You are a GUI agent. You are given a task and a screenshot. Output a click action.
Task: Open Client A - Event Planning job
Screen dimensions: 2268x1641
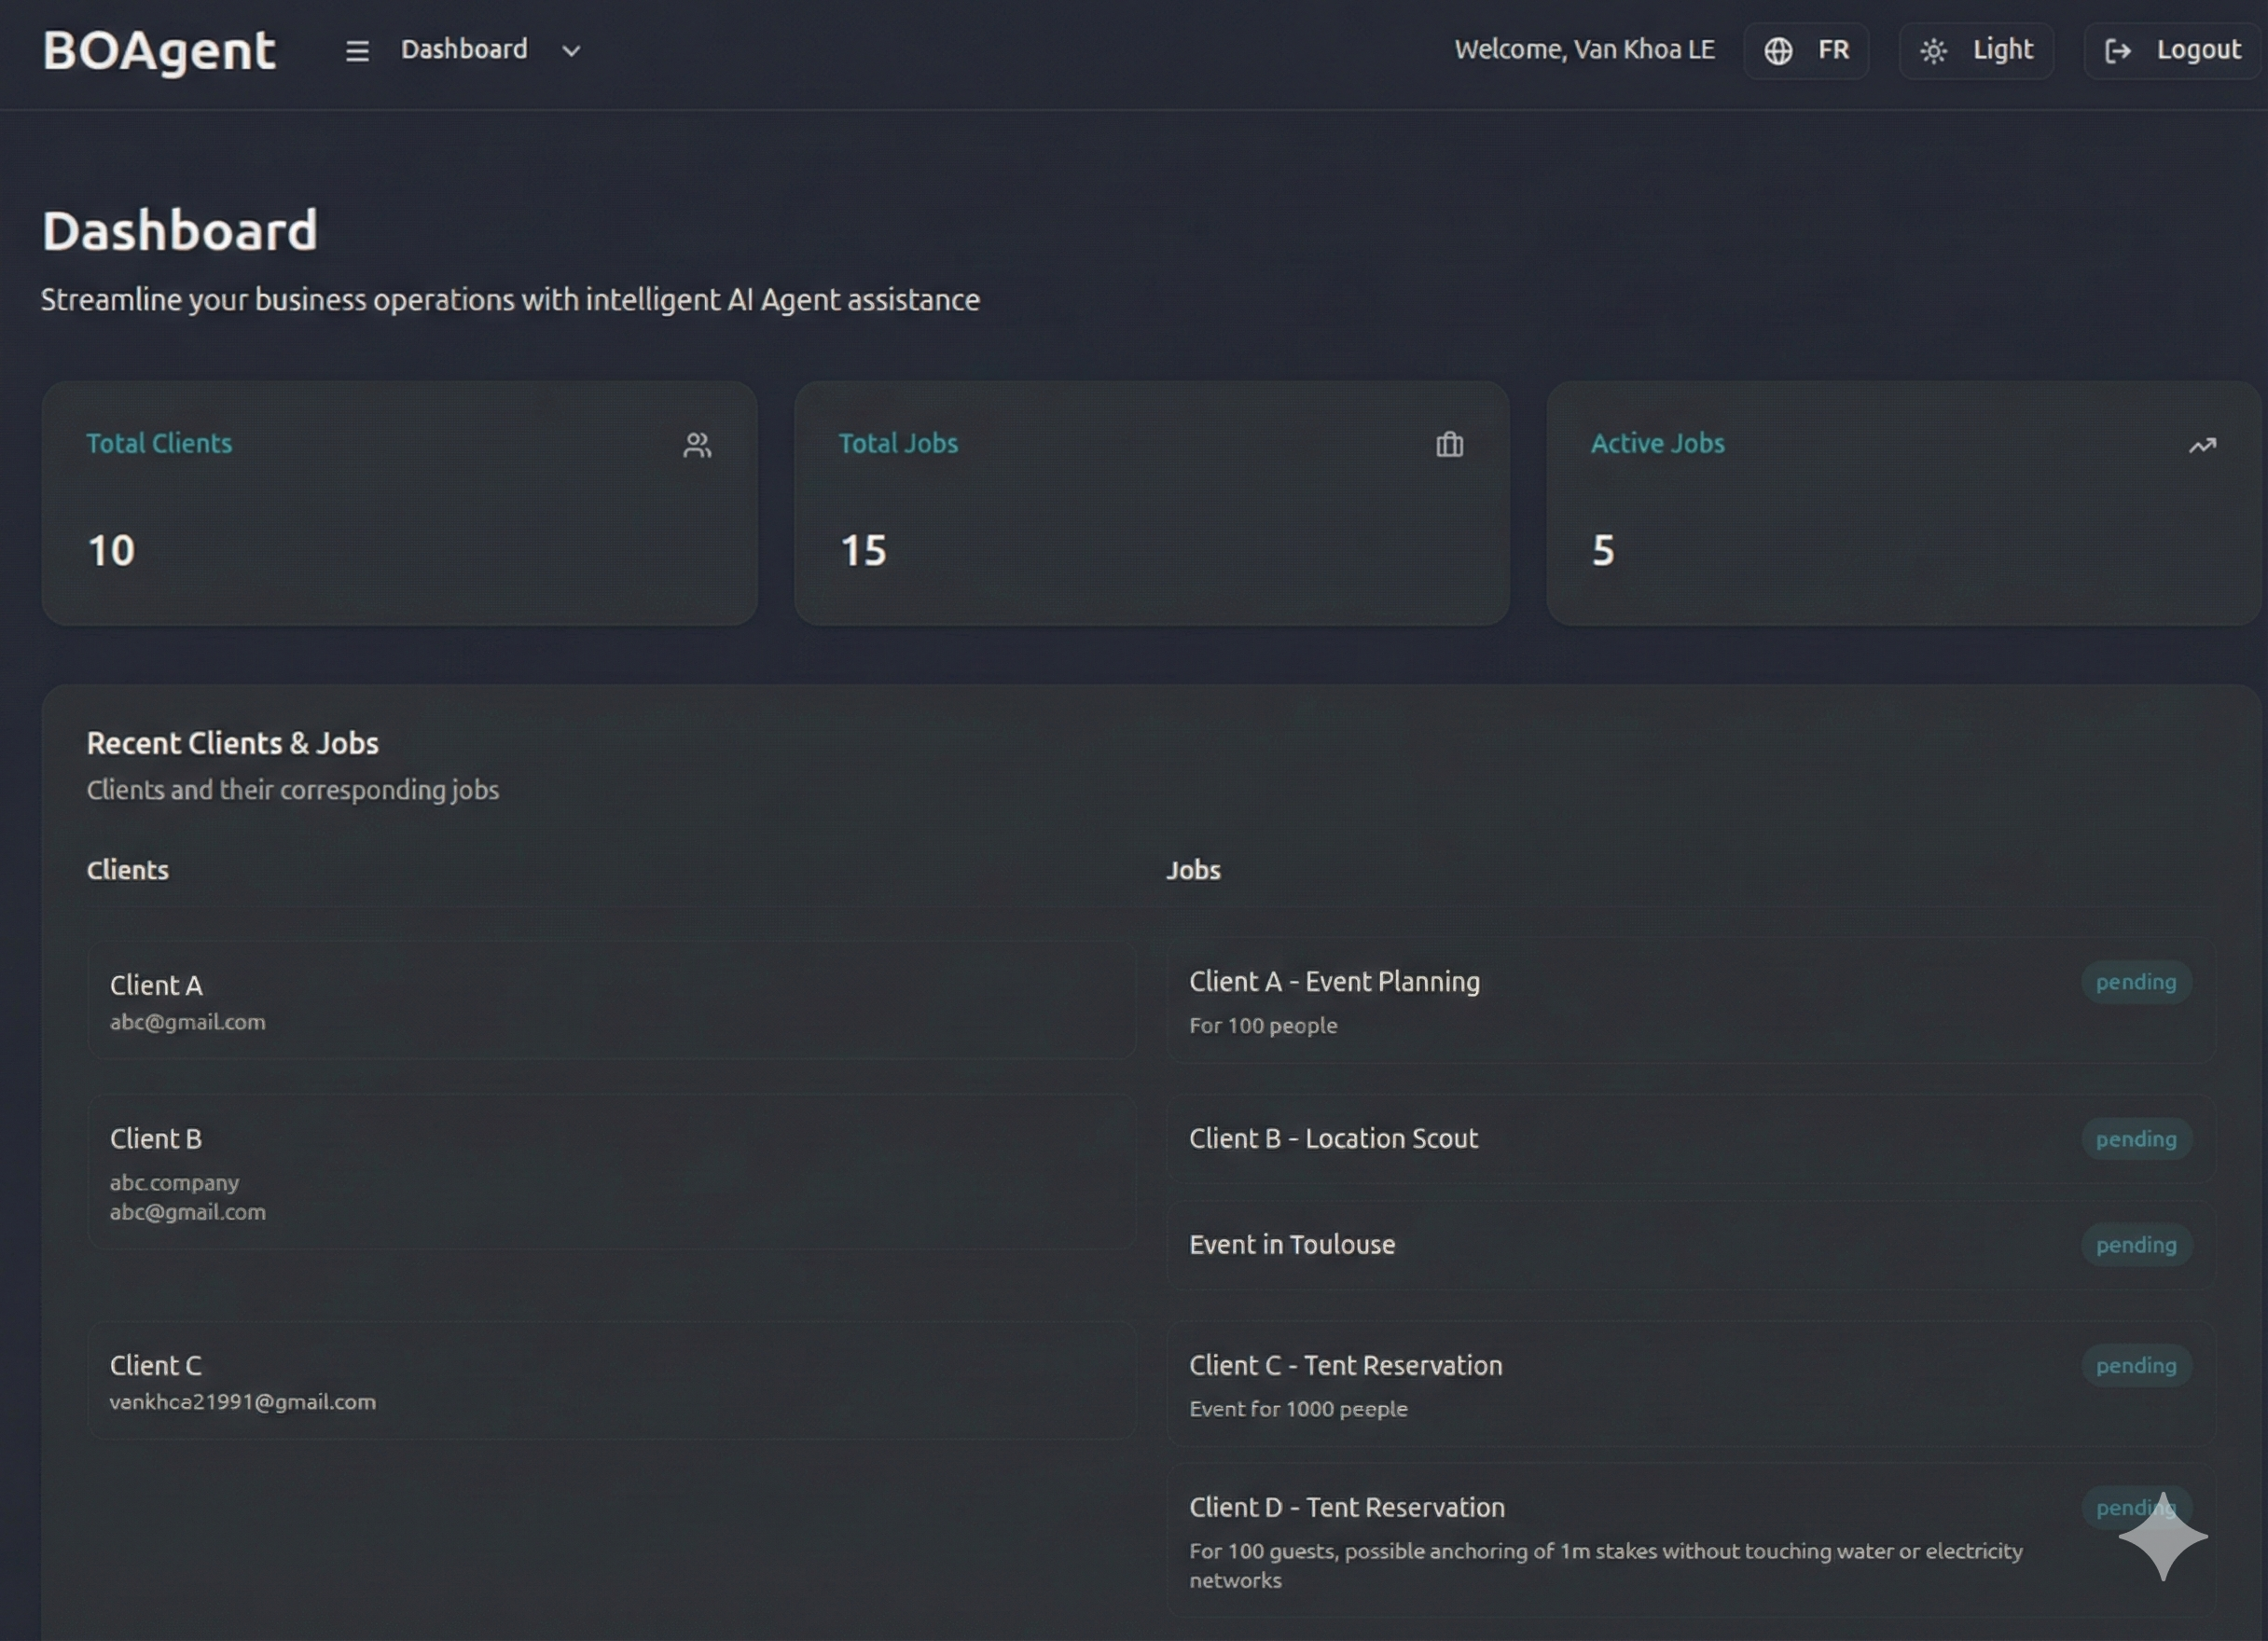click(x=1334, y=982)
